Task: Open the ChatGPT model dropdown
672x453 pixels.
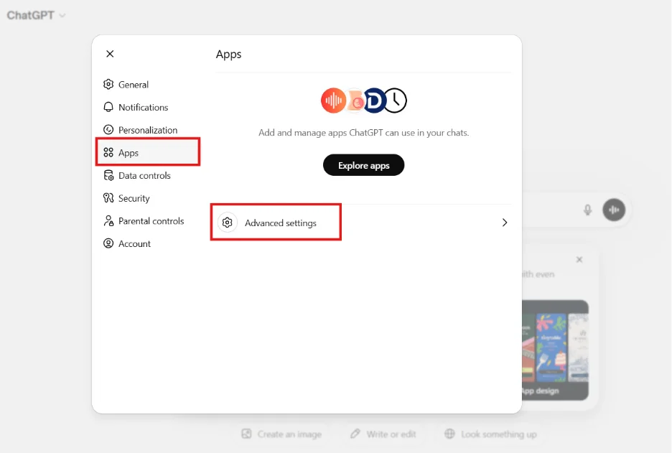Action: 36,15
